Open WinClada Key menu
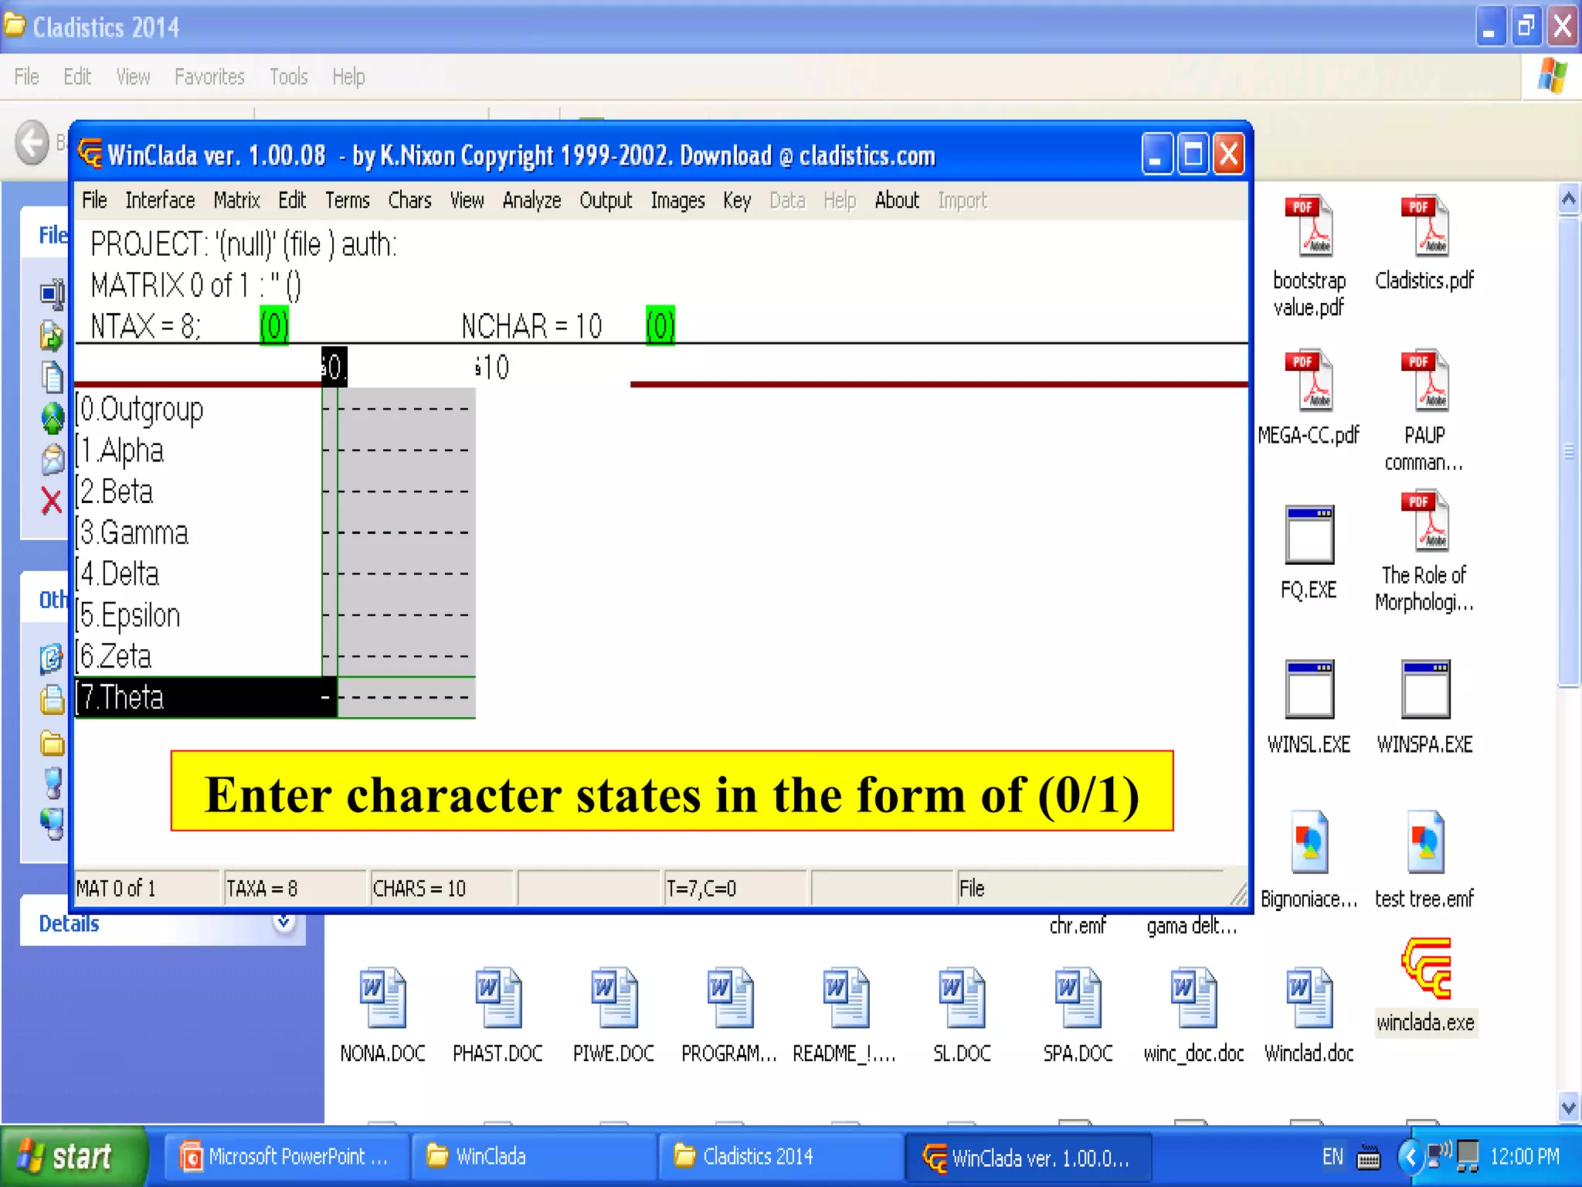 click(737, 201)
